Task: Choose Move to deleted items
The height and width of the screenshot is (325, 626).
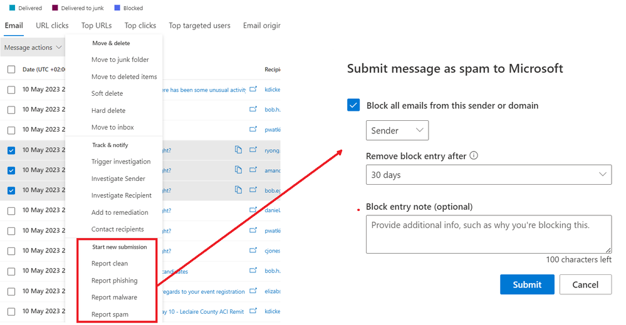Action: pos(124,76)
